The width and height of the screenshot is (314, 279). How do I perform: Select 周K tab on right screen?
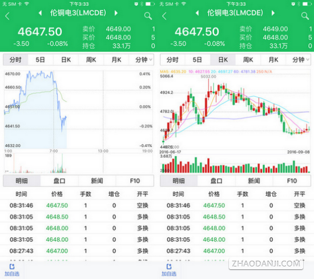click(248, 60)
